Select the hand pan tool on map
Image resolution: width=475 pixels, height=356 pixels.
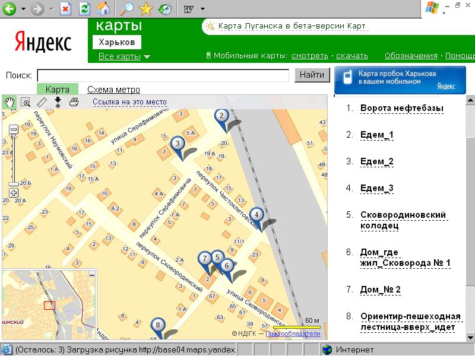click(9, 102)
